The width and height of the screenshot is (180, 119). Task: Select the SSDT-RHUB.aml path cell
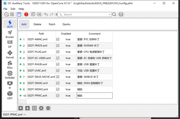tap(41, 64)
